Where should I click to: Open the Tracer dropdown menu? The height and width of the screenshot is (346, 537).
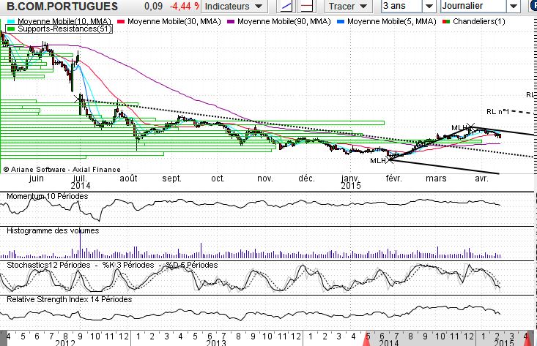(347, 7)
